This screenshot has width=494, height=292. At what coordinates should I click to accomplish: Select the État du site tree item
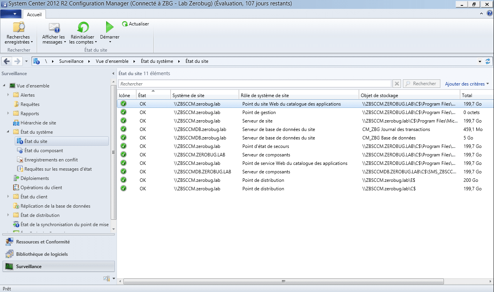pos(61,141)
